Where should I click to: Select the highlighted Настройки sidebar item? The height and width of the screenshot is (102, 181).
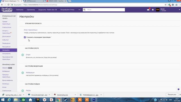[8, 50]
